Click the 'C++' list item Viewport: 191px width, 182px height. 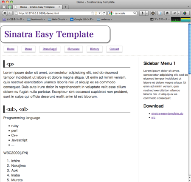click(14, 135)
